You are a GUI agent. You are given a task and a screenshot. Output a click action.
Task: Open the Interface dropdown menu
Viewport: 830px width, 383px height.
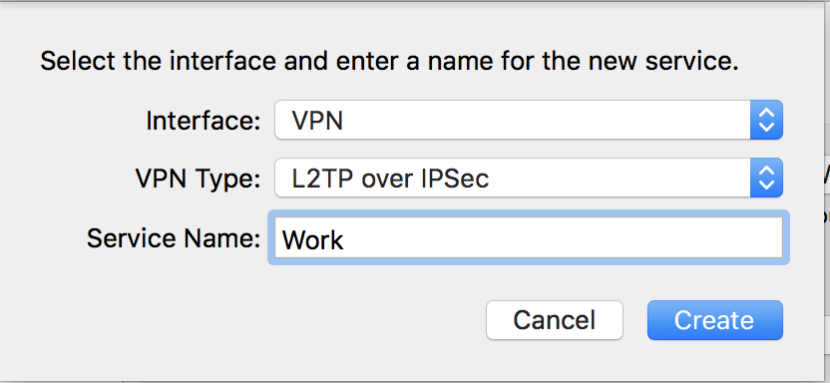tap(529, 120)
